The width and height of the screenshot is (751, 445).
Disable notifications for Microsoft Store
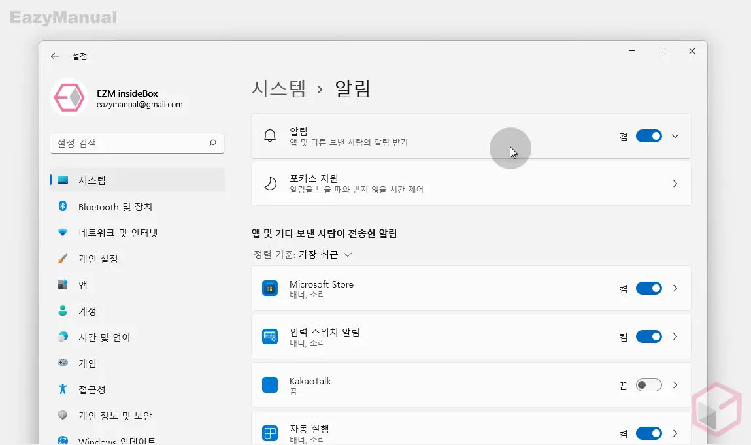[x=649, y=288]
